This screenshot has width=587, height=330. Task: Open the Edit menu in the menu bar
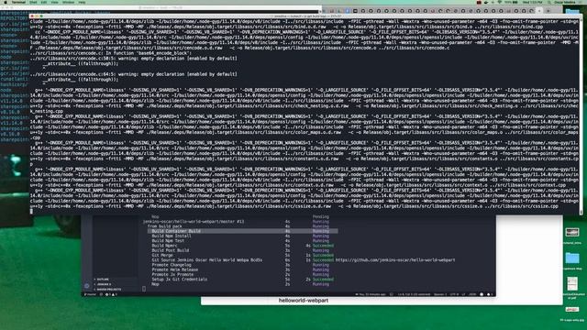click(x=44, y=2)
